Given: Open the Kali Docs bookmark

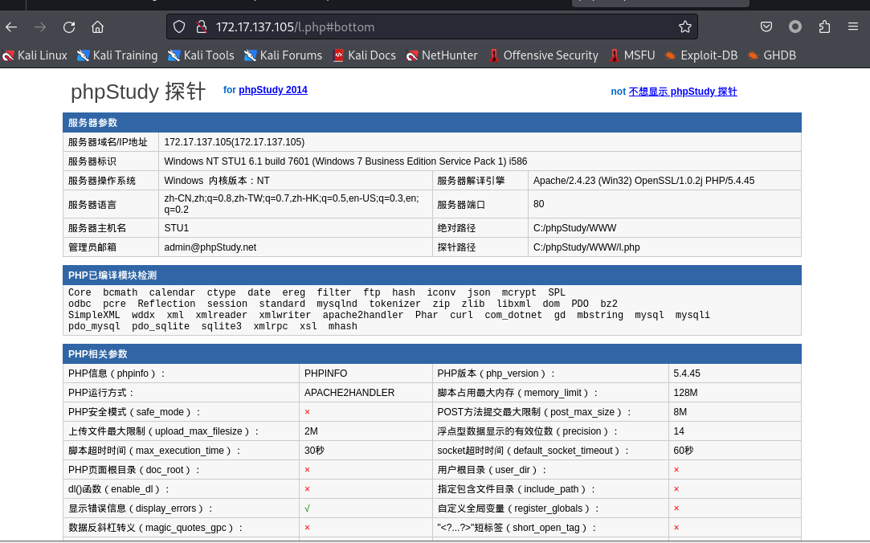Looking at the screenshot, I should click(365, 55).
